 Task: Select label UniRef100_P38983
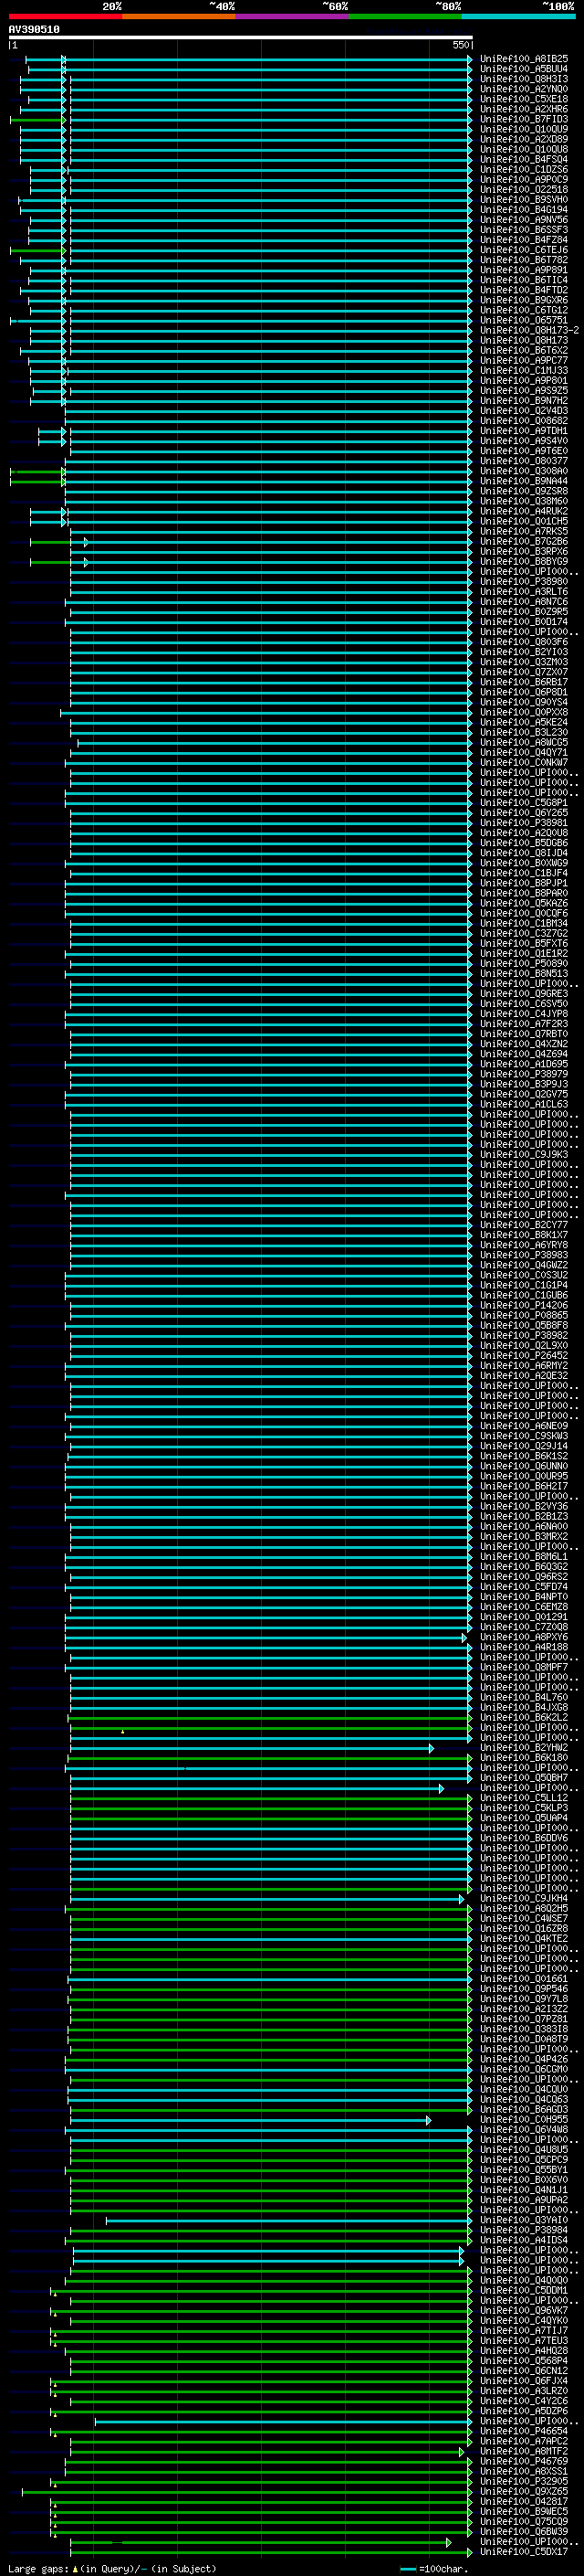[x=524, y=1255]
